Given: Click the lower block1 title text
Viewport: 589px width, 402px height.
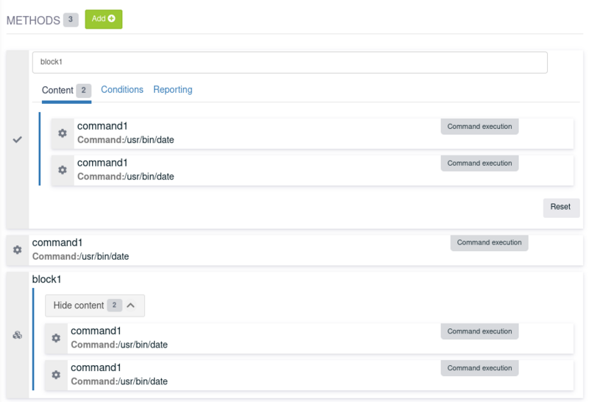Looking at the screenshot, I should (x=46, y=280).
